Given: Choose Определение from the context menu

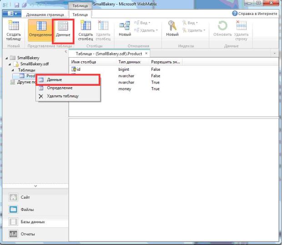Looking at the screenshot, I should point(68,88).
